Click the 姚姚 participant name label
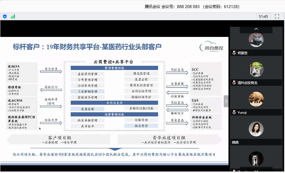The width and height of the screenshot is (285, 173). [x=235, y=142]
